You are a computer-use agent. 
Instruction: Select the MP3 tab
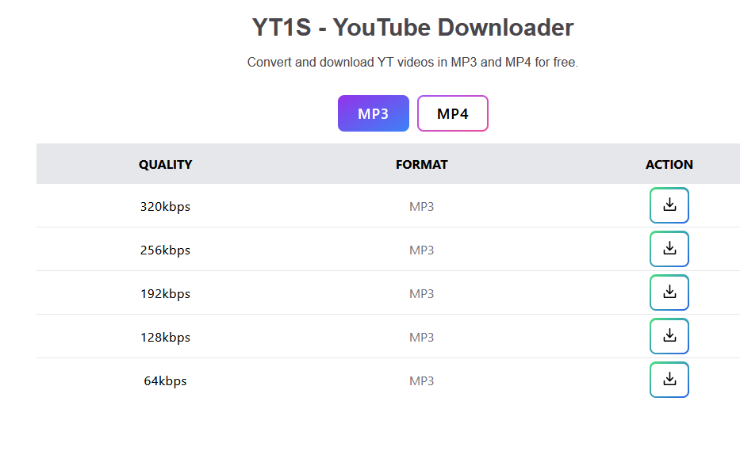coord(374,113)
